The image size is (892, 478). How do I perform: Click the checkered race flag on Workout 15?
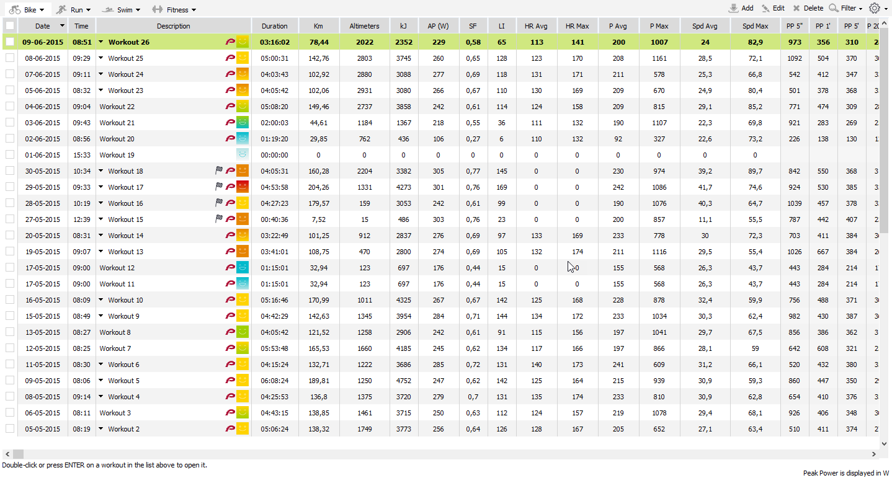tap(219, 219)
